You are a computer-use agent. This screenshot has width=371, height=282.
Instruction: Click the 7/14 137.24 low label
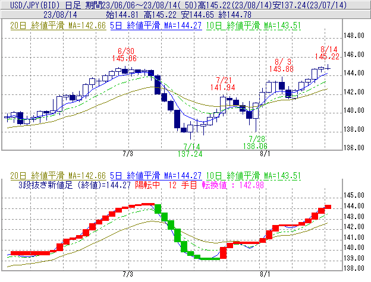tap(190, 150)
